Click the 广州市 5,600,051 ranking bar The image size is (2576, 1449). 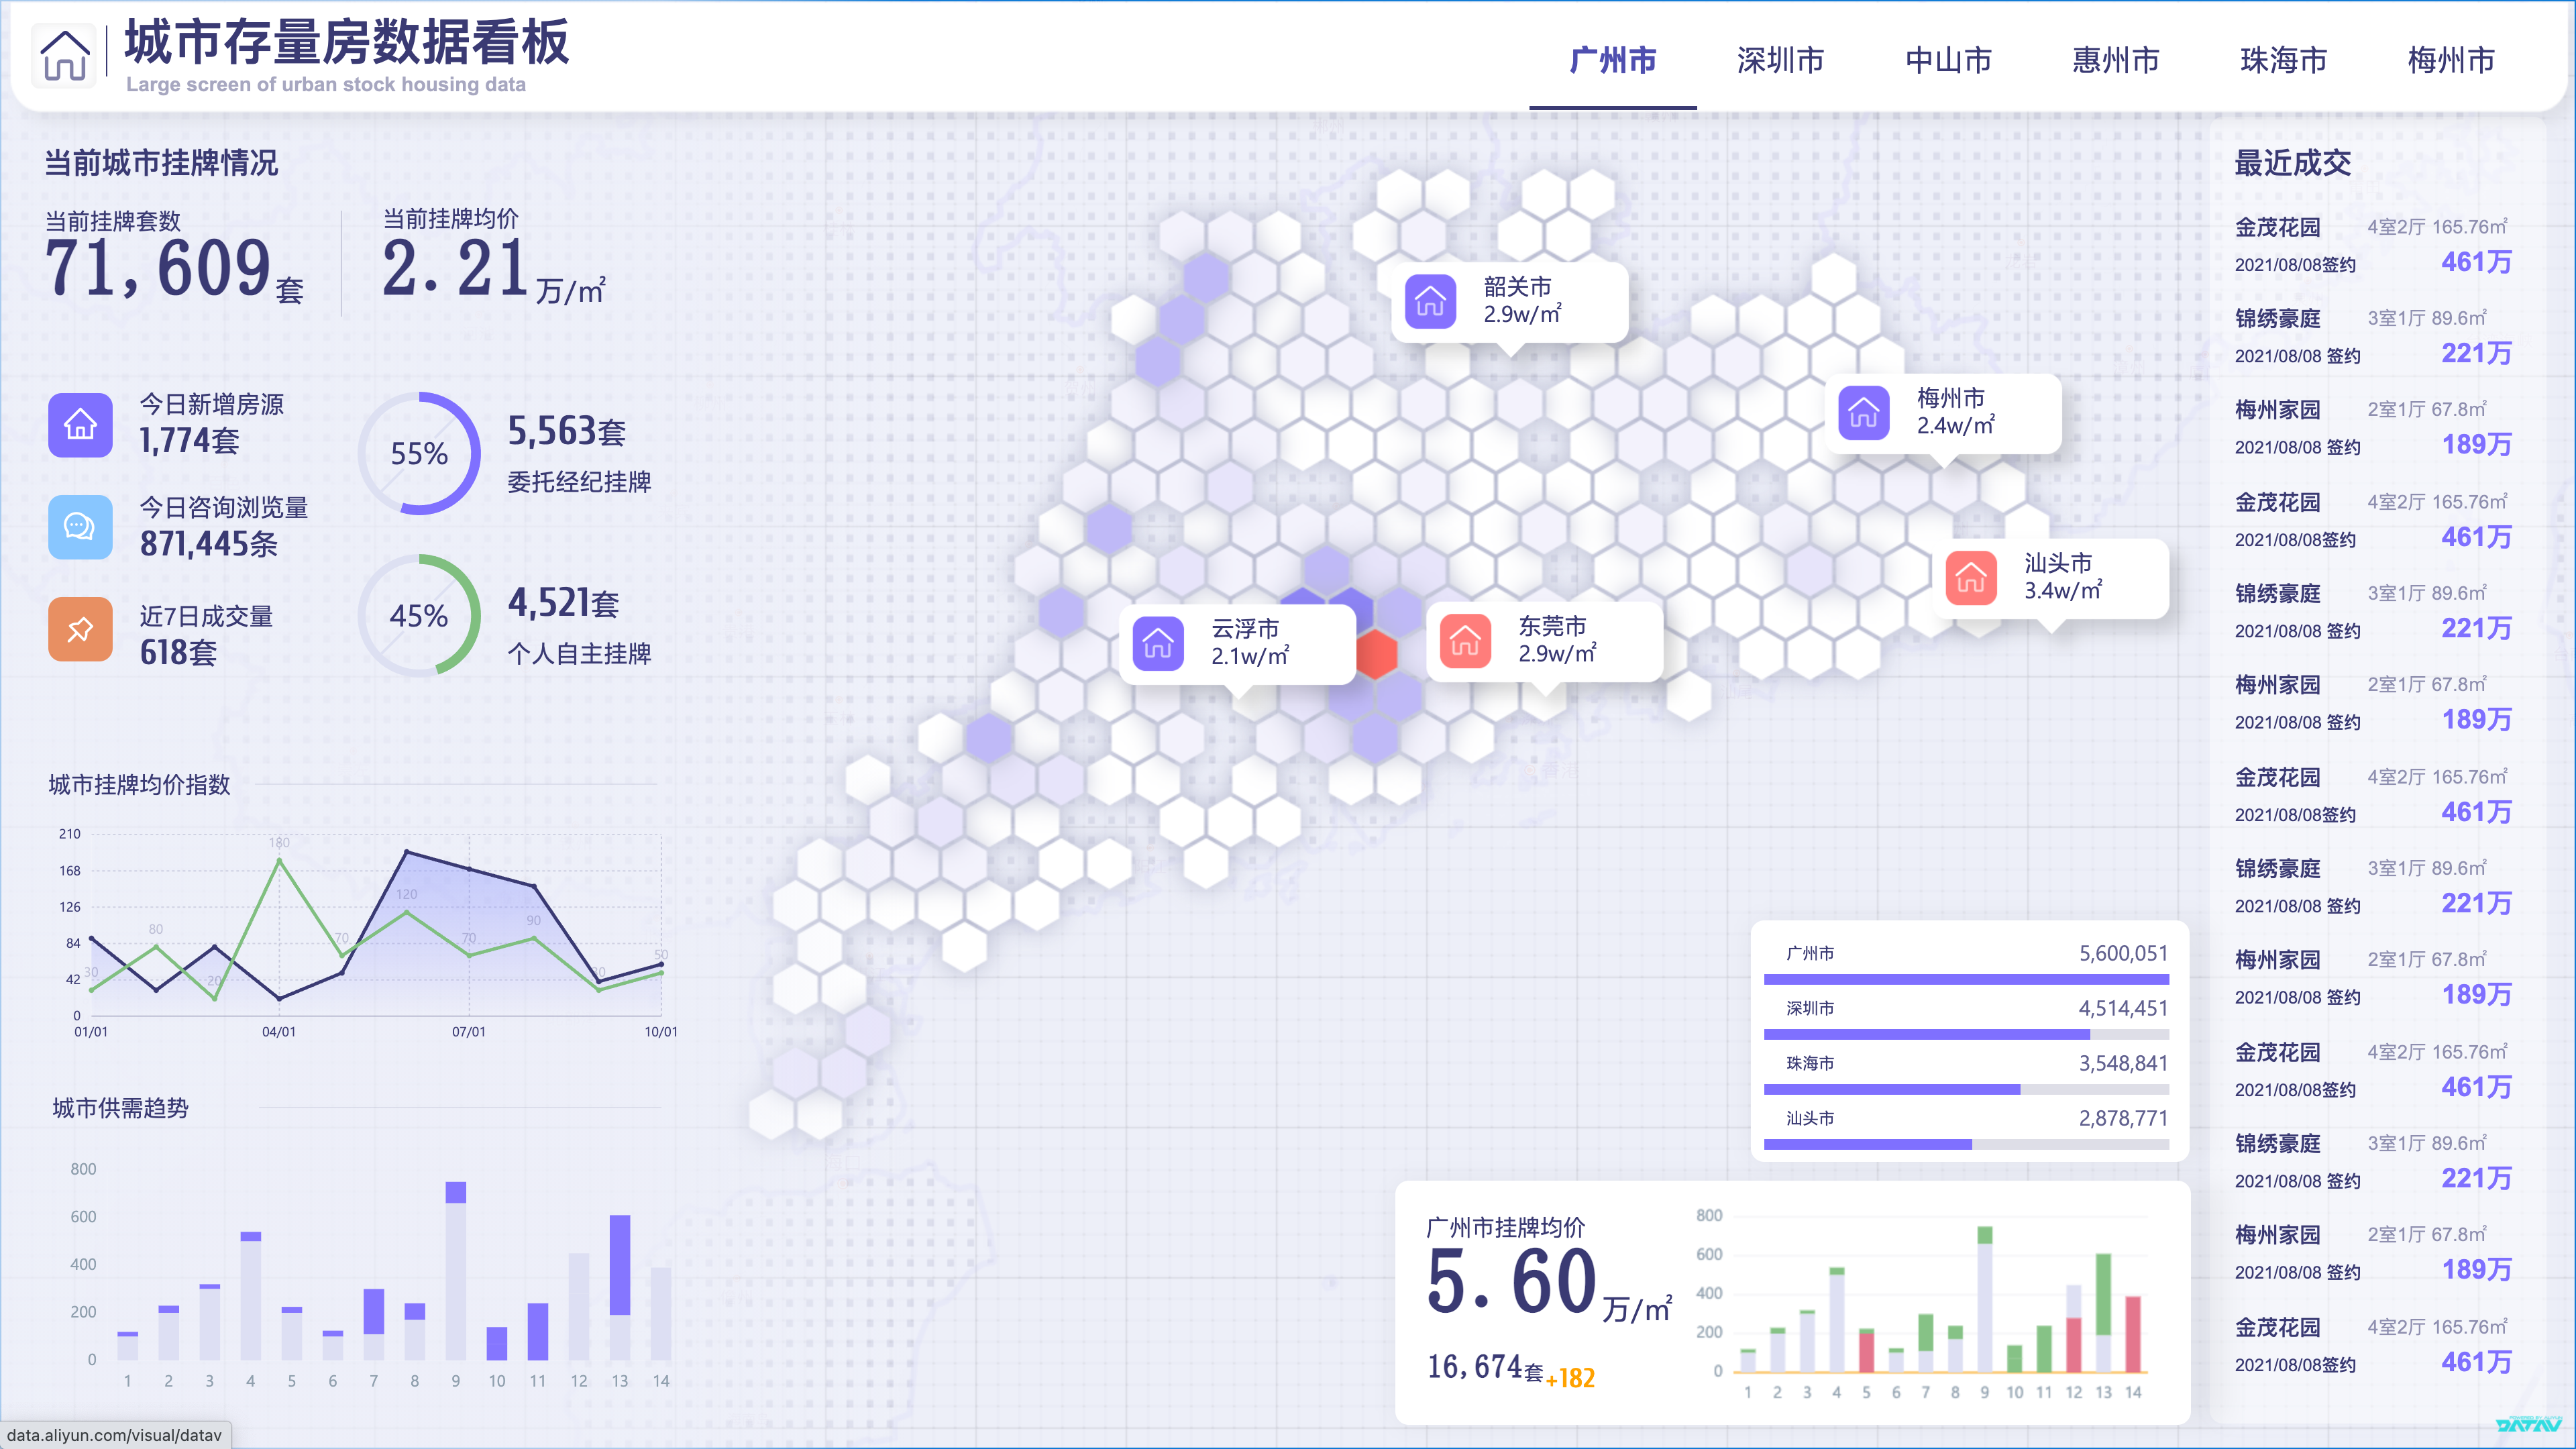click(1966, 979)
